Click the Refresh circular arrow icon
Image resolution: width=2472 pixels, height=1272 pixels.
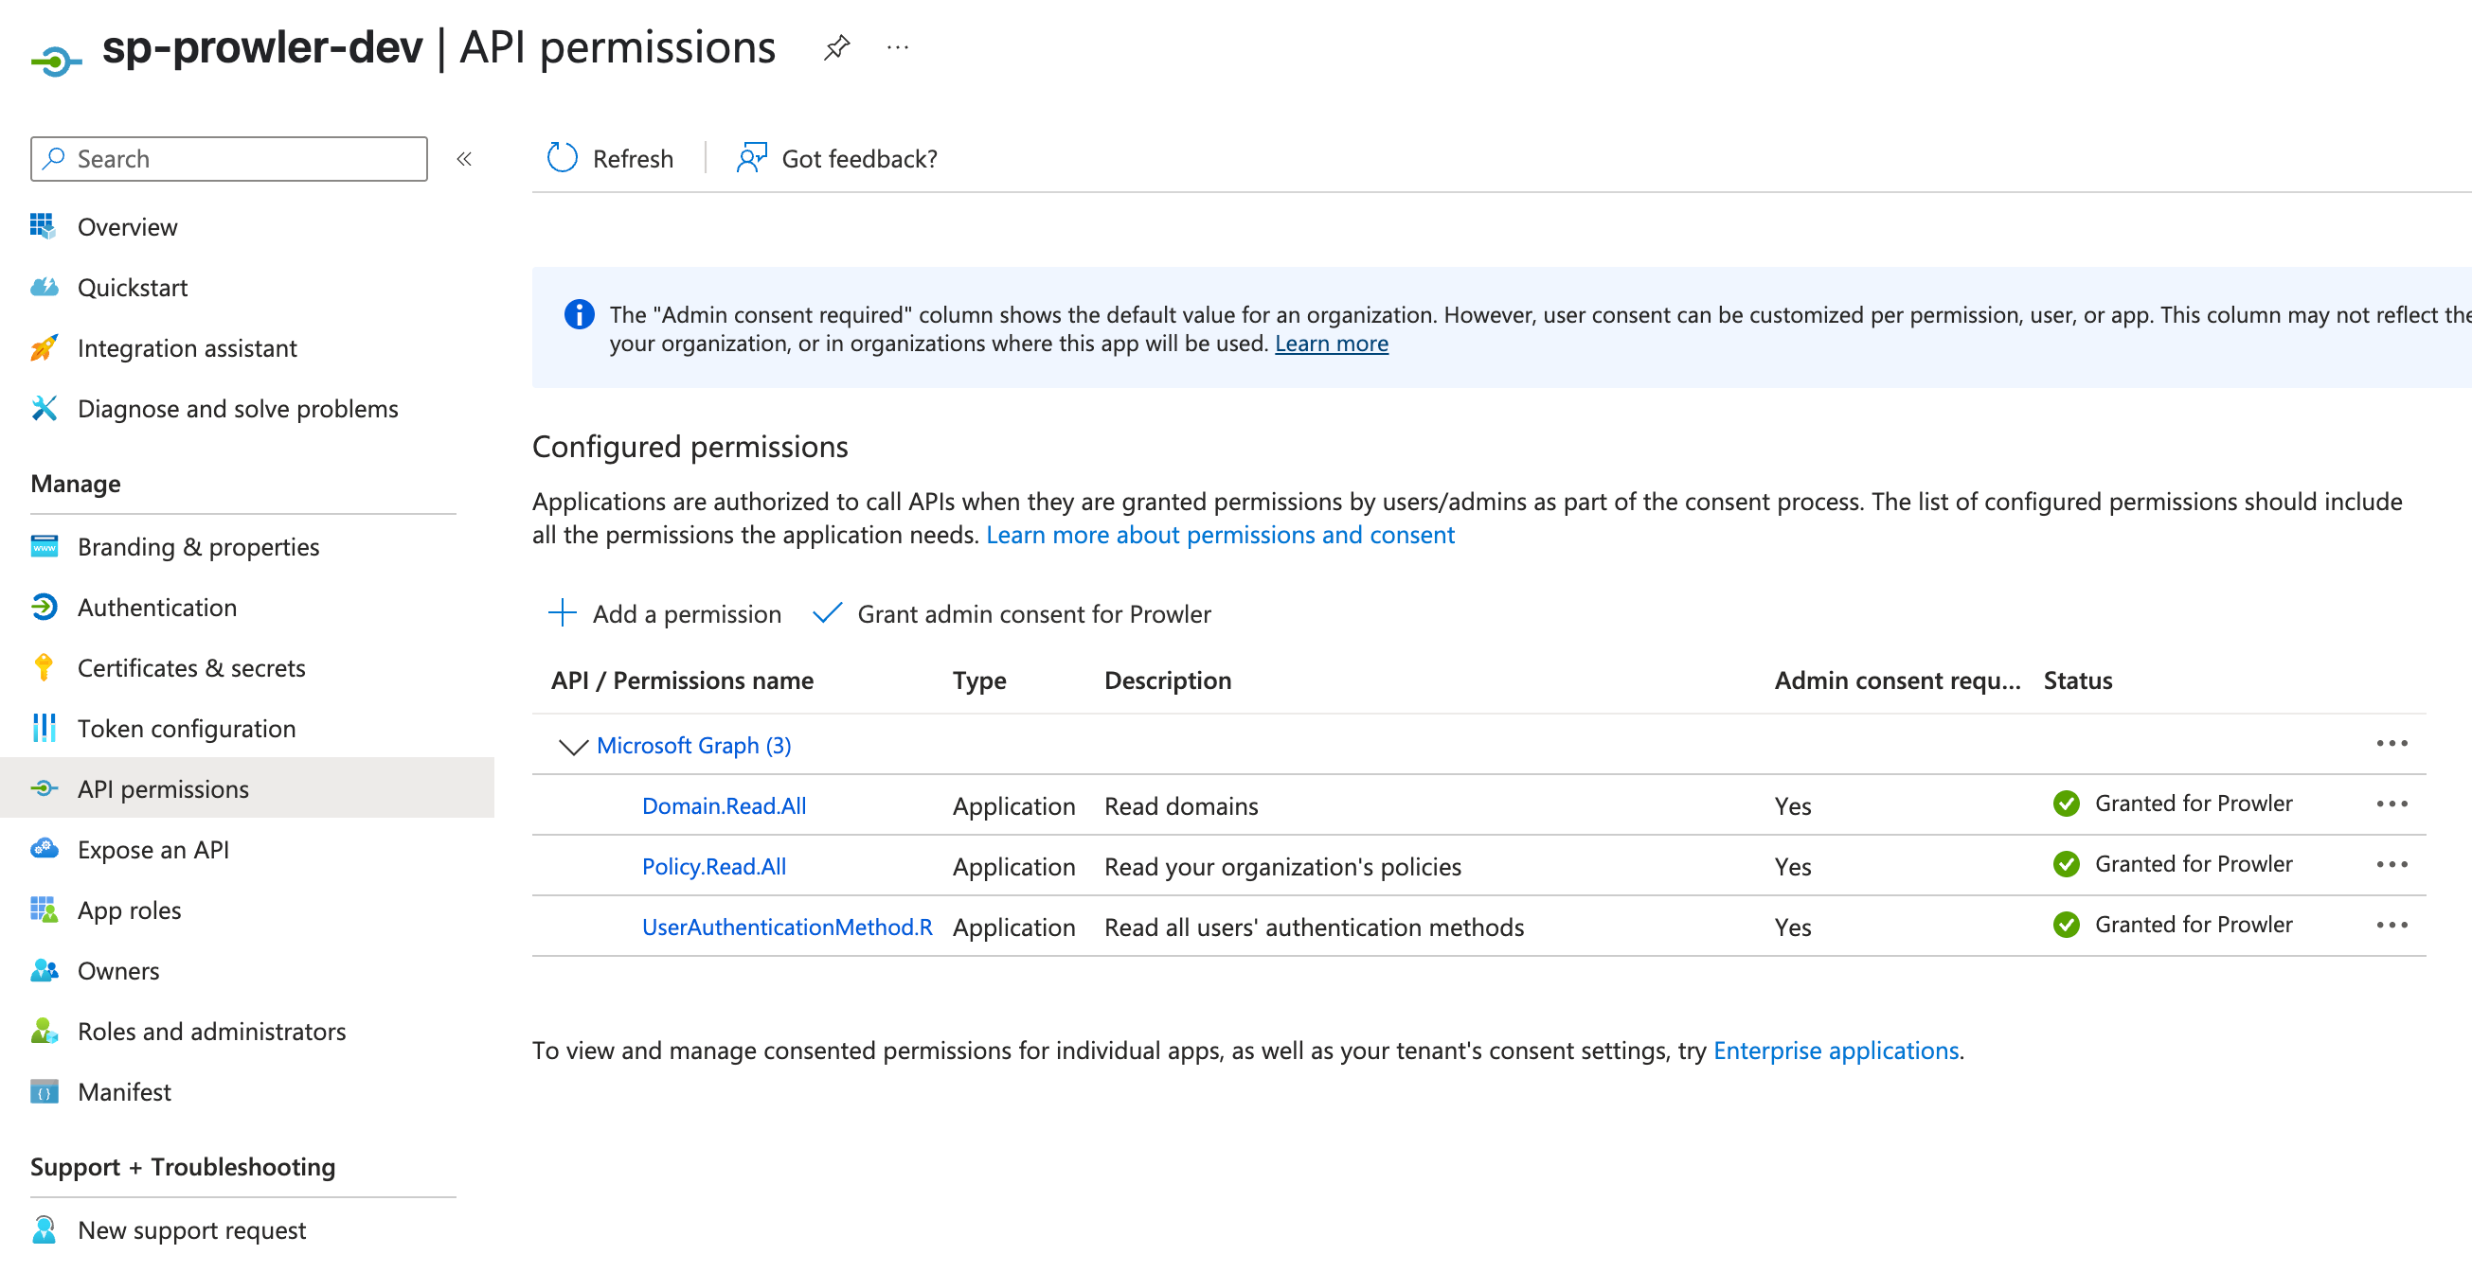tap(563, 157)
